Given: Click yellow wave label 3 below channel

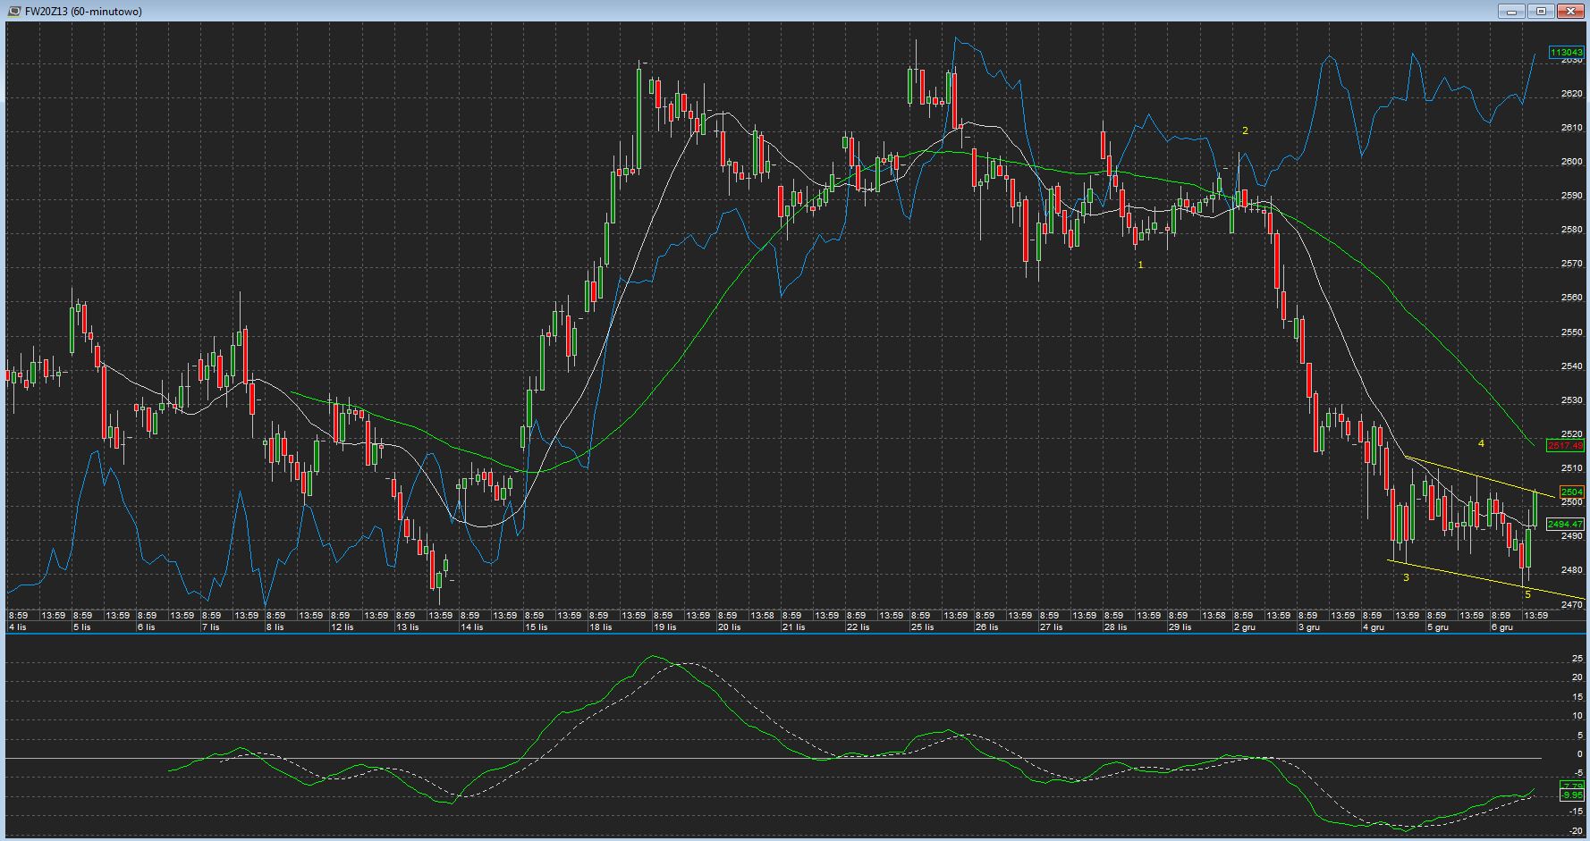Looking at the screenshot, I should tap(1406, 577).
